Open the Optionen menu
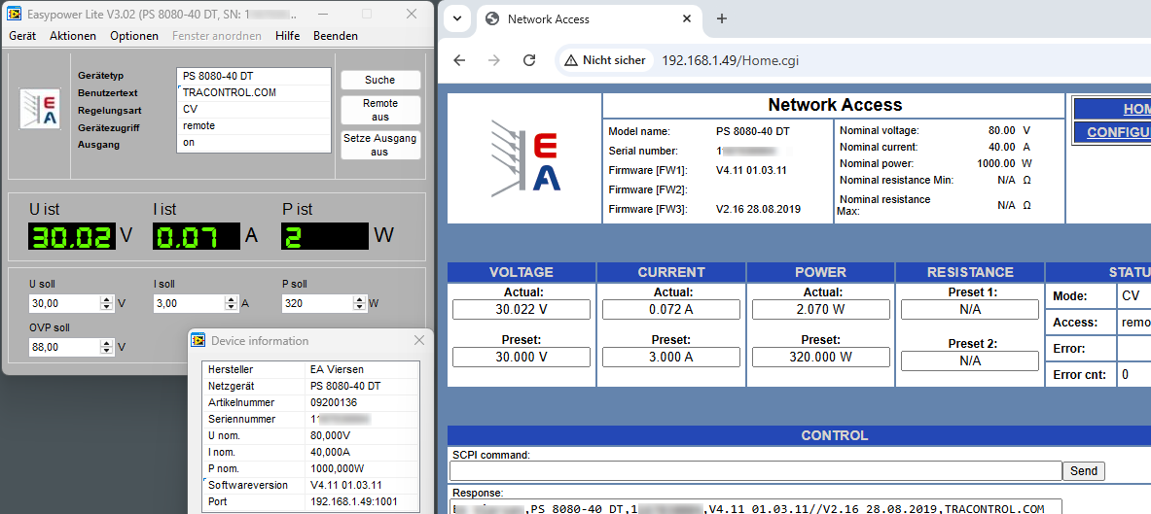Viewport: 1151px width, 514px height. coord(134,36)
